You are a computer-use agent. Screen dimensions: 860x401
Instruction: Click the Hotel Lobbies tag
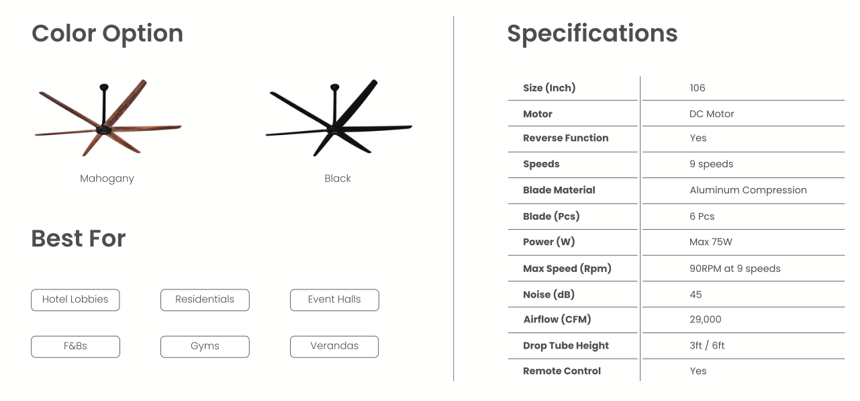(x=75, y=300)
